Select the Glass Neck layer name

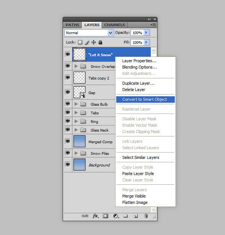[100, 130]
